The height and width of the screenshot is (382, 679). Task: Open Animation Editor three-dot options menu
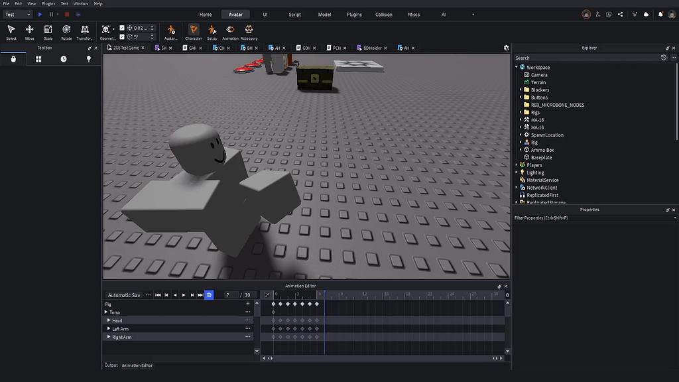click(148, 295)
